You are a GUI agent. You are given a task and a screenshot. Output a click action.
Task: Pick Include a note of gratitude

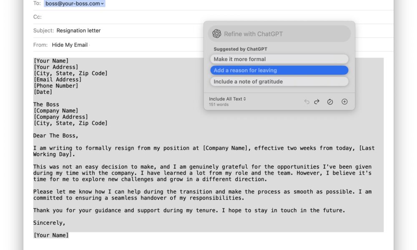tap(279, 82)
